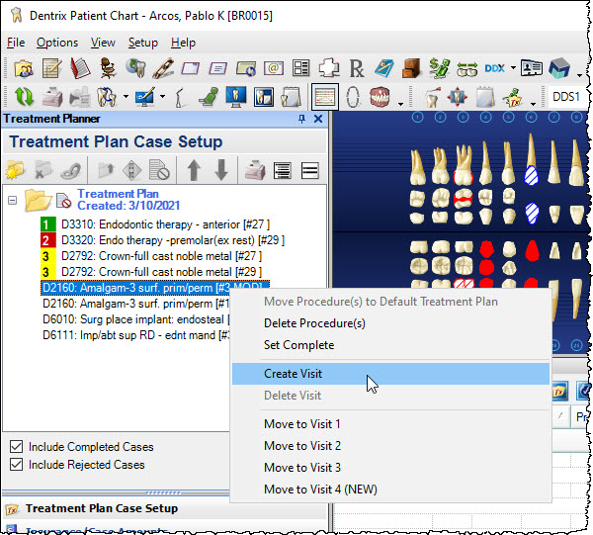Open the Family File patient folder icon
This screenshot has height=535, width=593.
point(24,68)
